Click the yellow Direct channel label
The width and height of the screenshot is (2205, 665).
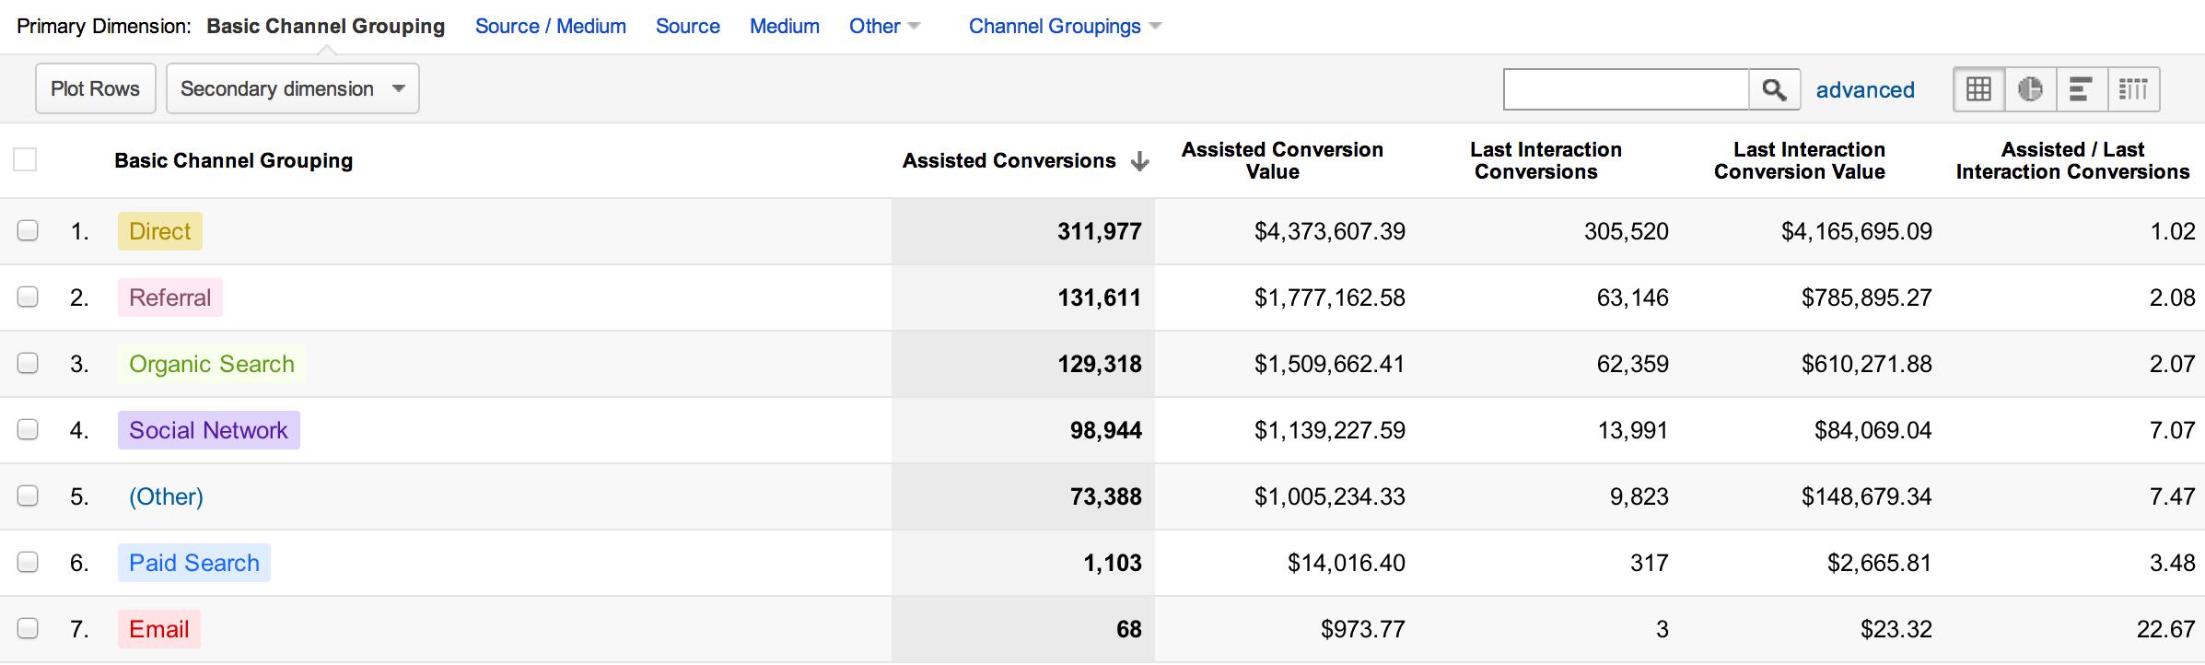[159, 231]
